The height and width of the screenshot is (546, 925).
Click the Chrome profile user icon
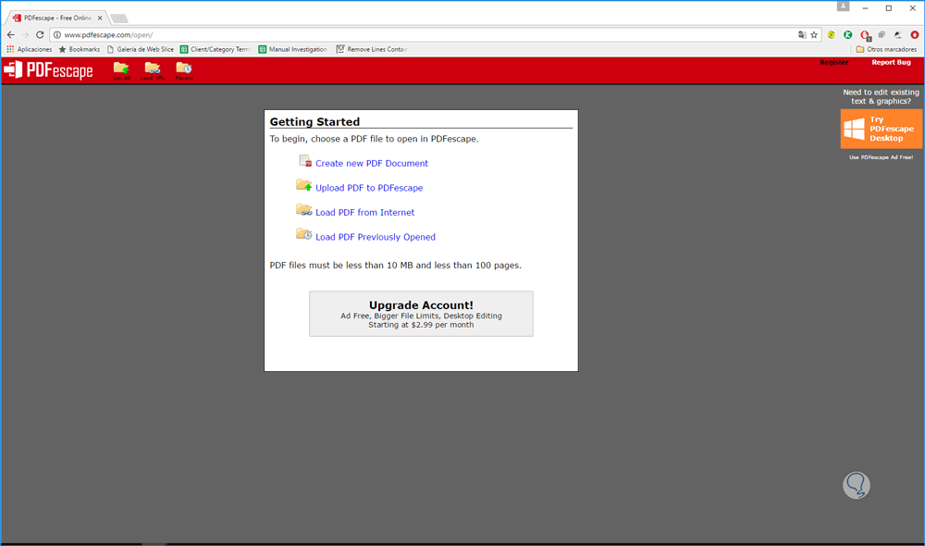pyautogui.click(x=843, y=6)
